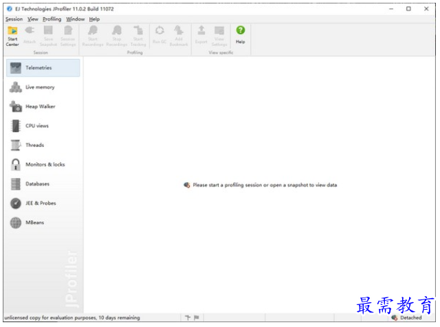Open the Databases section
The width and height of the screenshot is (440, 327).
43,184
